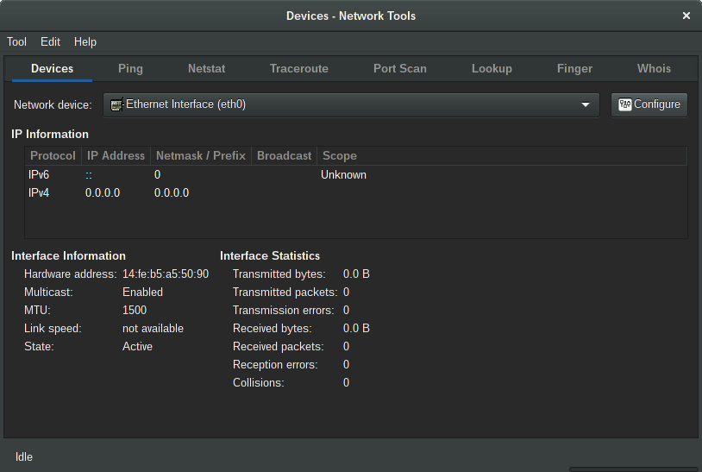Switch to the Port Scan tab
Screen dimensions: 702x472
(x=400, y=68)
